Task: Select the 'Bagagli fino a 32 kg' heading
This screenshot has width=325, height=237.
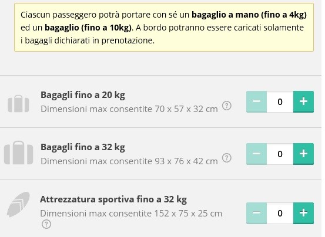Action: point(83,147)
